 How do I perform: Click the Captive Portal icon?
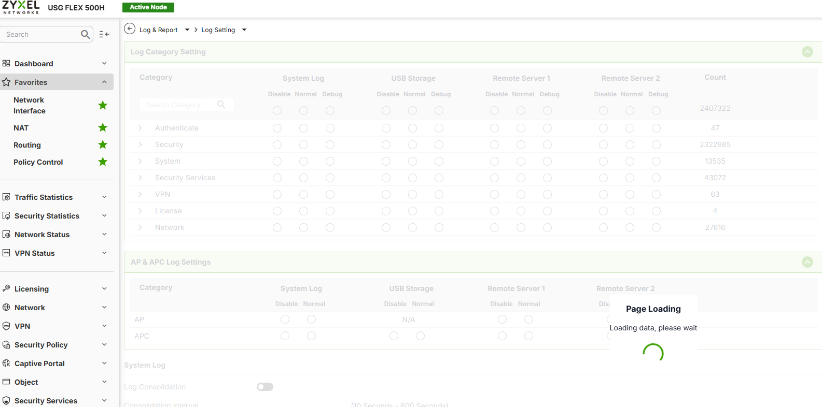pyautogui.click(x=6, y=363)
